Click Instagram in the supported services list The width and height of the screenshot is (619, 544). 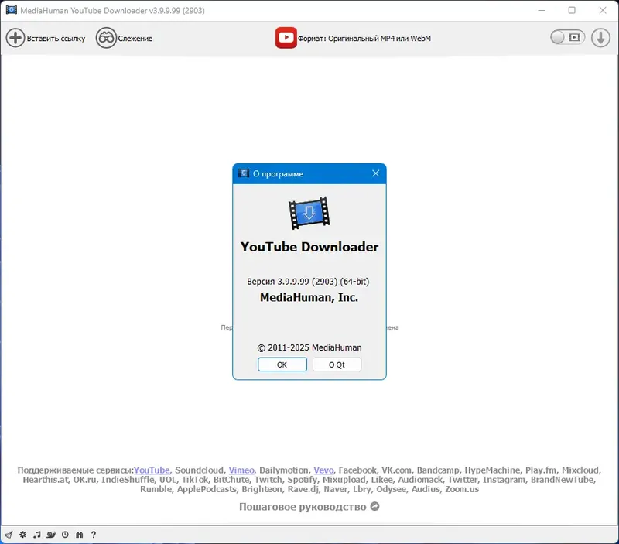[504, 480]
